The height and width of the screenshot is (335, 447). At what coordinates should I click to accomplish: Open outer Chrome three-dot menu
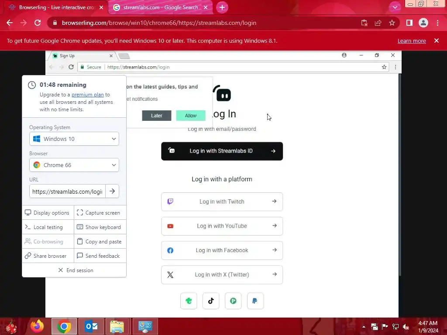click(437, 23)
